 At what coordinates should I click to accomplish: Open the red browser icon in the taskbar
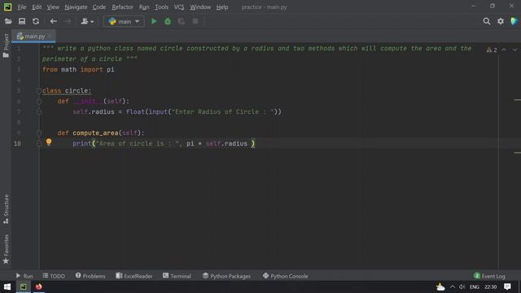[39, 286]
